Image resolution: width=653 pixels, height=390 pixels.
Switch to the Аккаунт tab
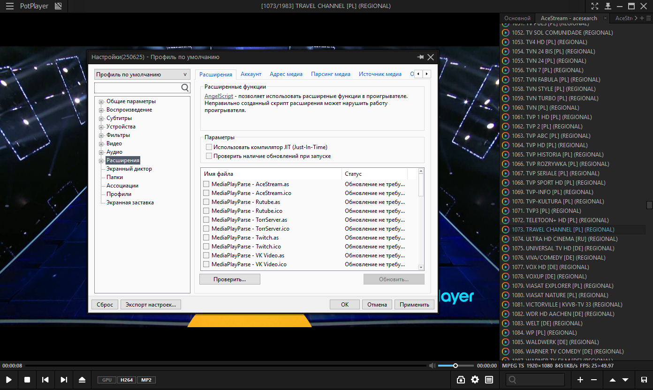251,74
